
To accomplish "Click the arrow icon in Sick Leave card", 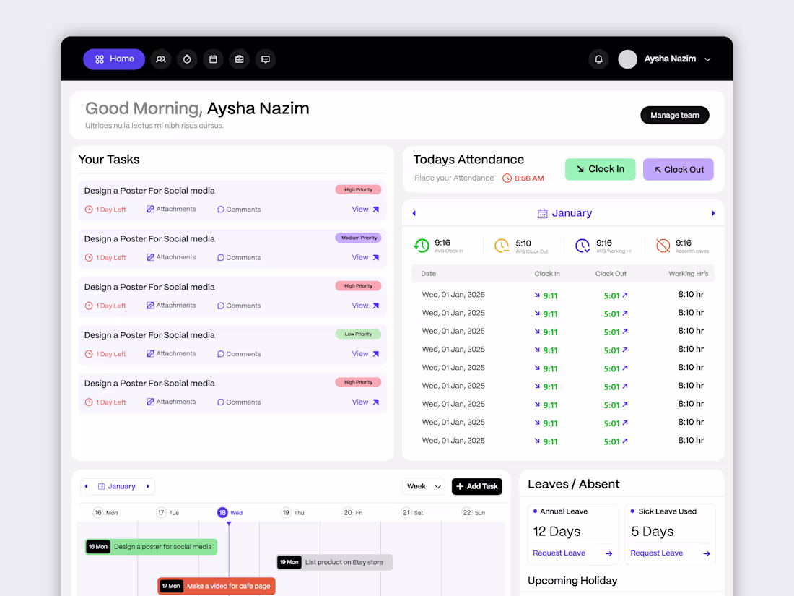I will [707, 553].
